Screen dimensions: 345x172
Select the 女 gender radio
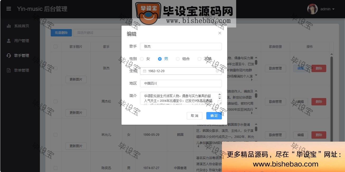142,59
